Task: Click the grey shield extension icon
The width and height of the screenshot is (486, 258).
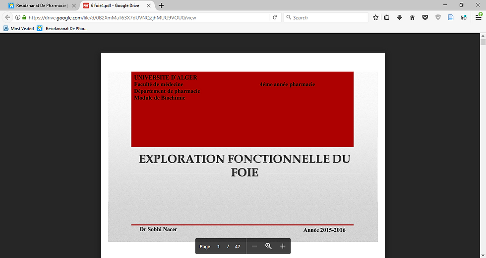Action: (438, 18)
